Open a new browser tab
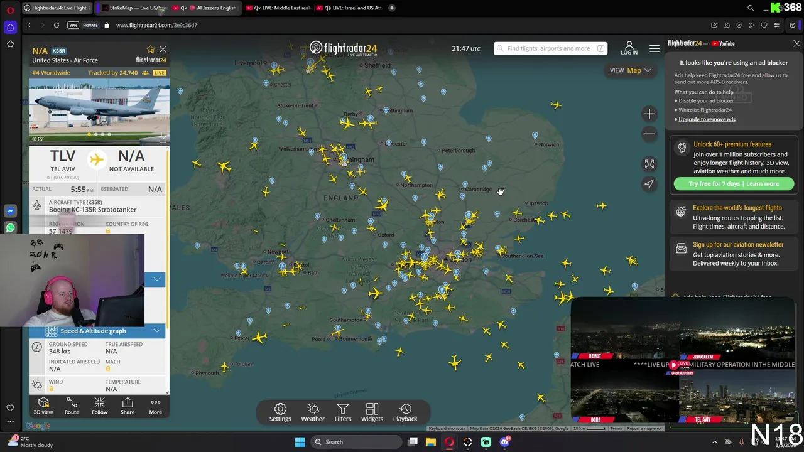The height and width of the screenshot is (452, 804). pyautogui.click(x=392, y=8)
